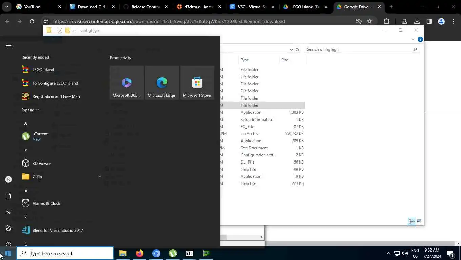Open Settings gear in Start sidebar
Image resolution: width=461 pixels, height=260 pixels.
point(8,228)
